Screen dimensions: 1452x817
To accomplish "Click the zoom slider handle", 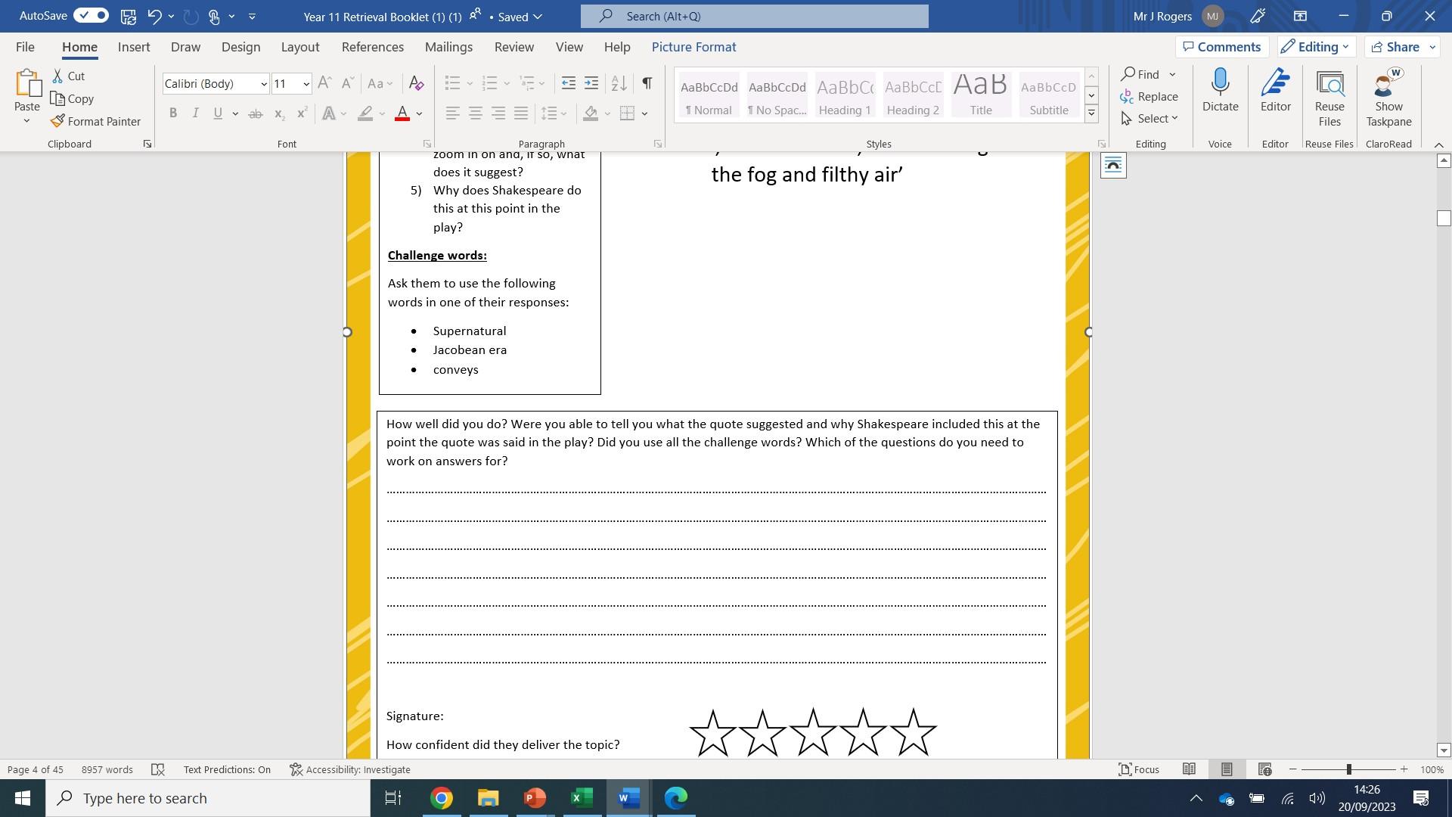I will [1348, 769].
